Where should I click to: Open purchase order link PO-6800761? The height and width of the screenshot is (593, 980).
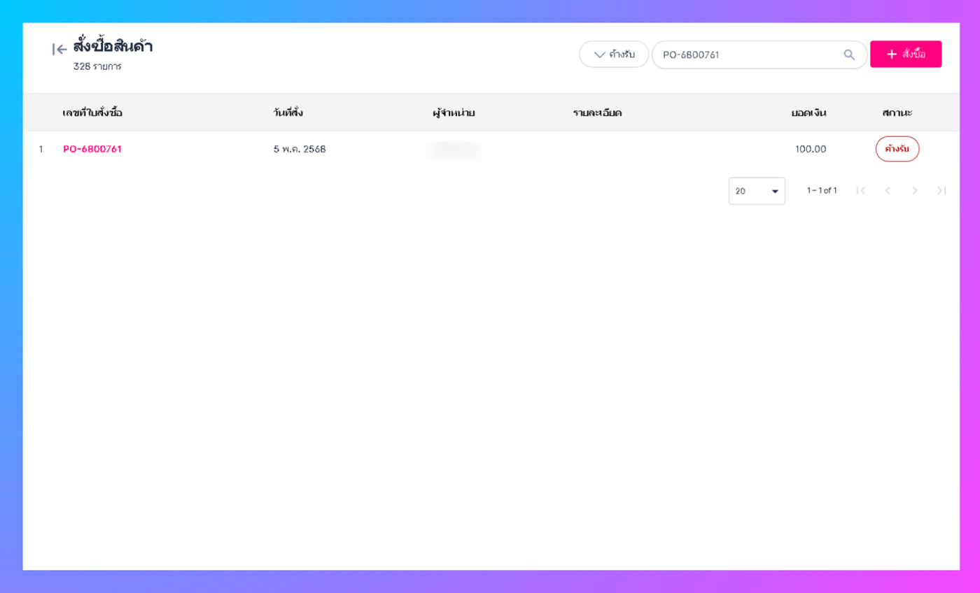92,149
